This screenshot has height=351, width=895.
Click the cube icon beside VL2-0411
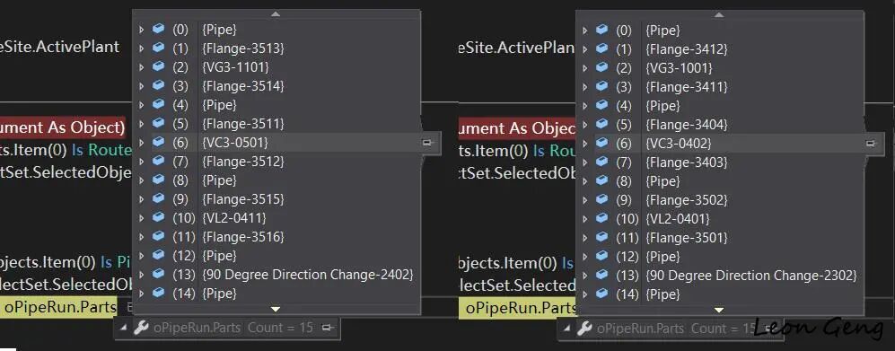pos(158,217)
